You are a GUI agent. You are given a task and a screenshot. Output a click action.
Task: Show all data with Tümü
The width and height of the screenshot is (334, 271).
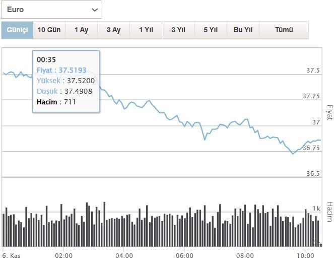[284, 30]
